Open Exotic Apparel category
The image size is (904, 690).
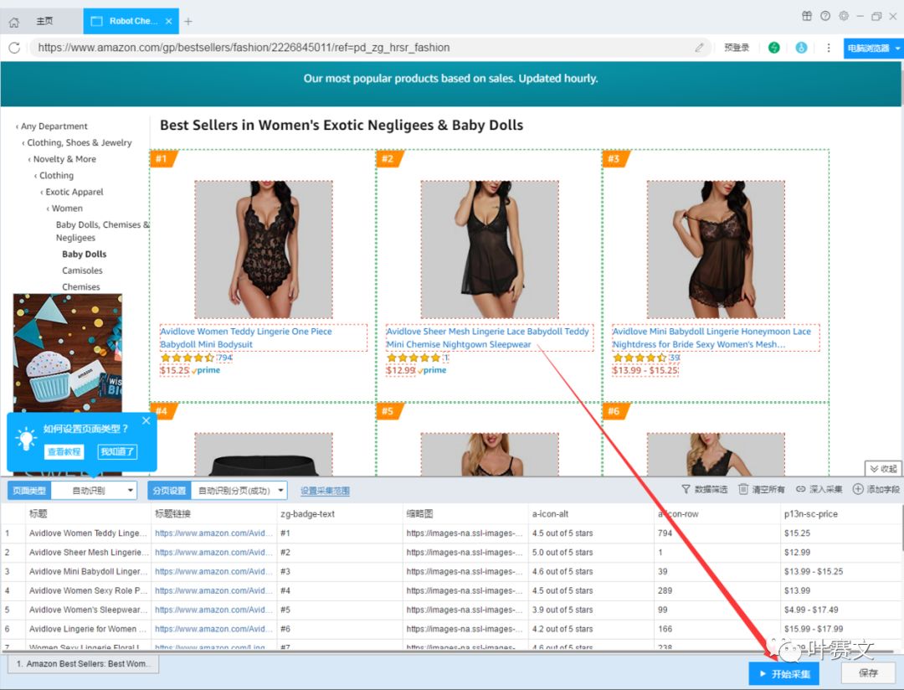[x=74, y=192]
